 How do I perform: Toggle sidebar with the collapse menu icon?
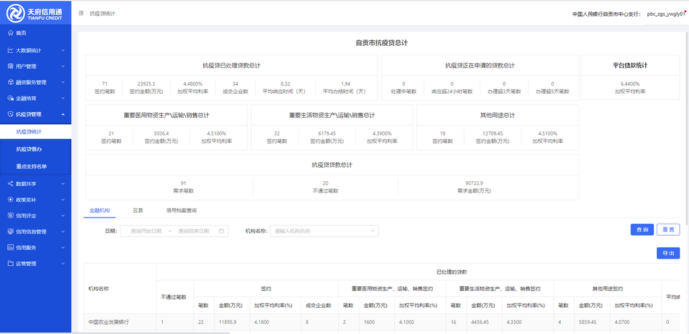point(81,13)
